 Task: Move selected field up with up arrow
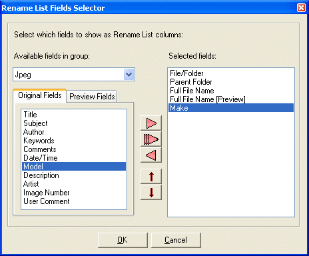point(151,177)
